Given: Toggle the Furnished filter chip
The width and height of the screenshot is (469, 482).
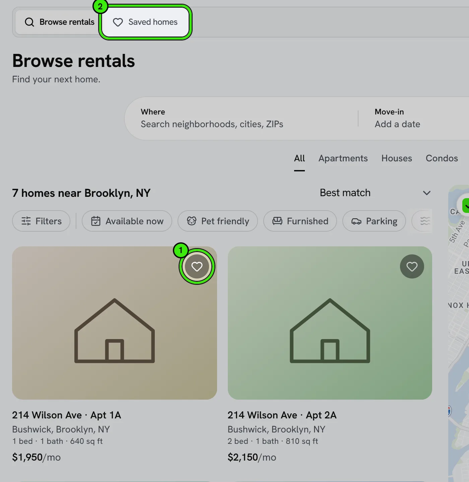Looking at the screenshot, I should [300, 221].
